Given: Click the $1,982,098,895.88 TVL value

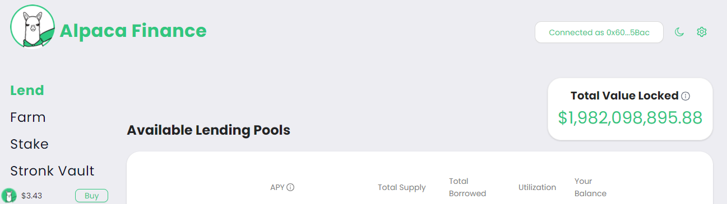Looking at the screenshot, I should tap(630, 118).
